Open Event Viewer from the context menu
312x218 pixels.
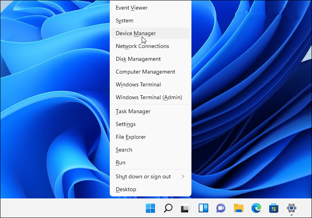click(131, 8)
